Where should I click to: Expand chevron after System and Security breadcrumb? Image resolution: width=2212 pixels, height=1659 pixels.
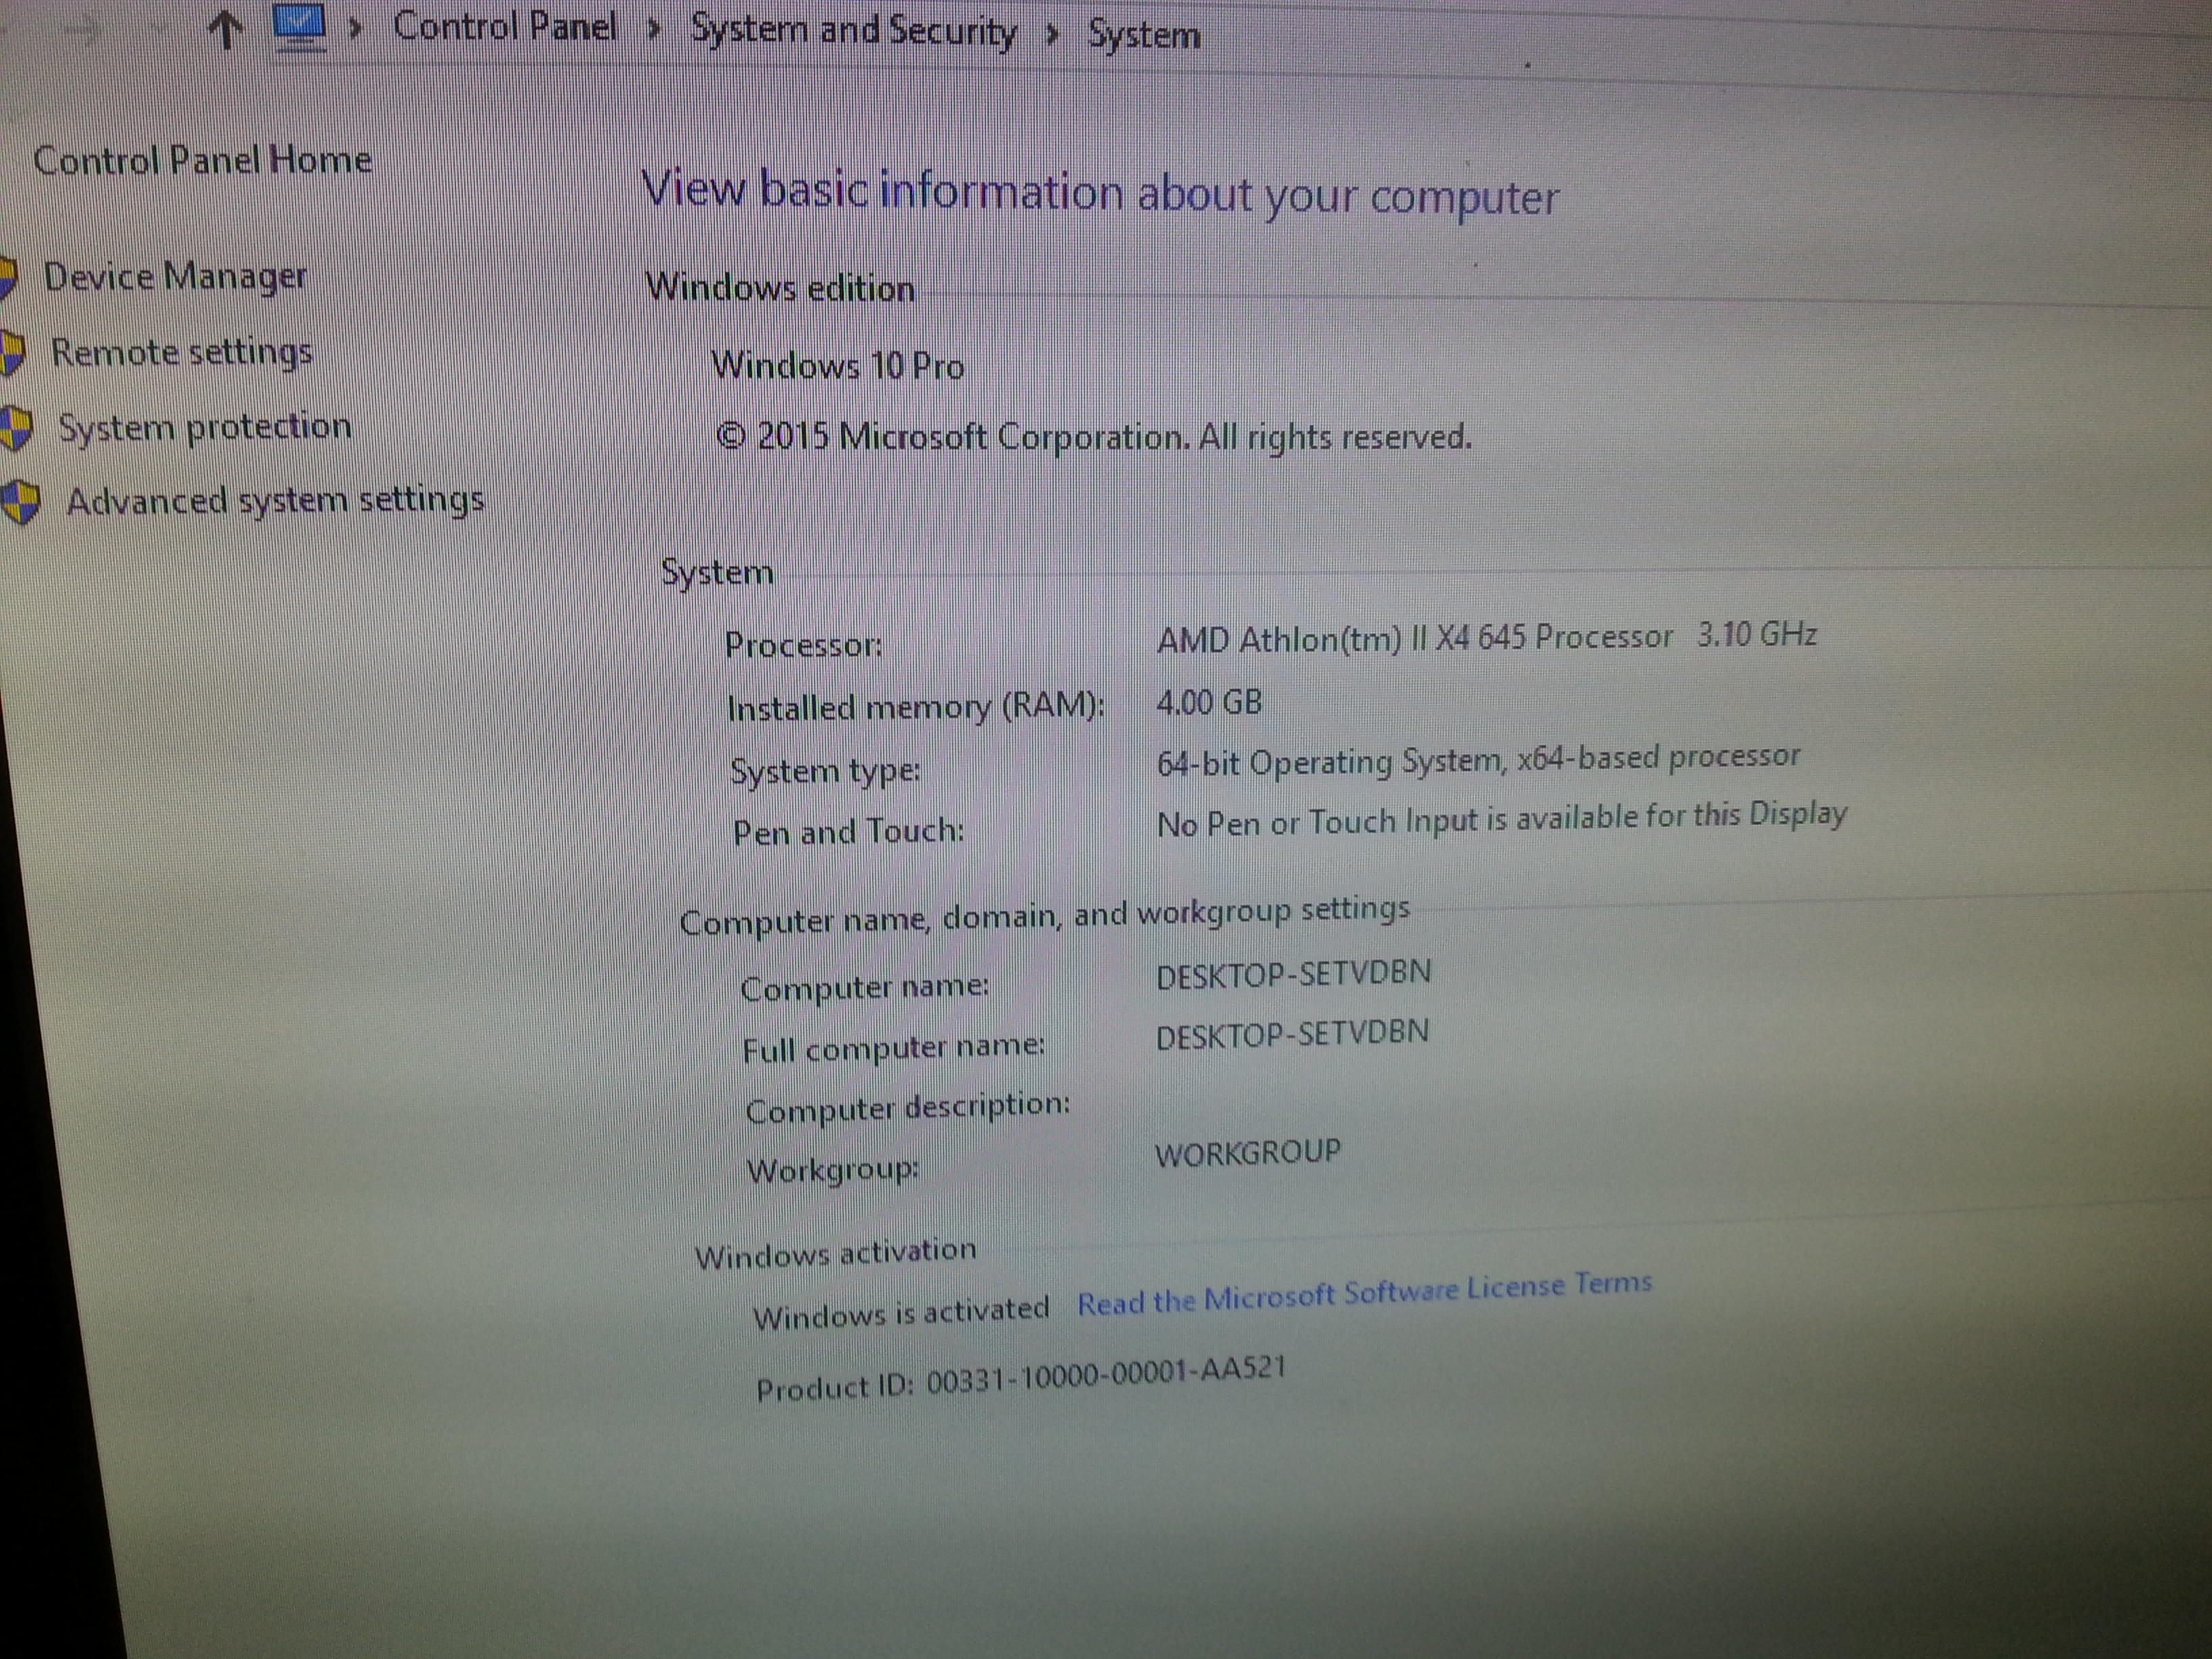tap(1052, 35)
